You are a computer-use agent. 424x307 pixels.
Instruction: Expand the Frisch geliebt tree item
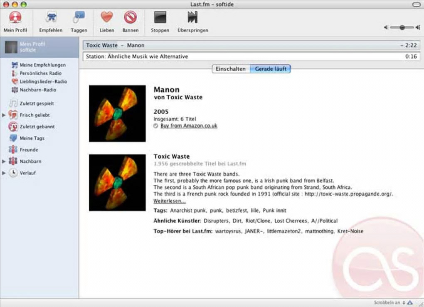[x=3, y=115]
